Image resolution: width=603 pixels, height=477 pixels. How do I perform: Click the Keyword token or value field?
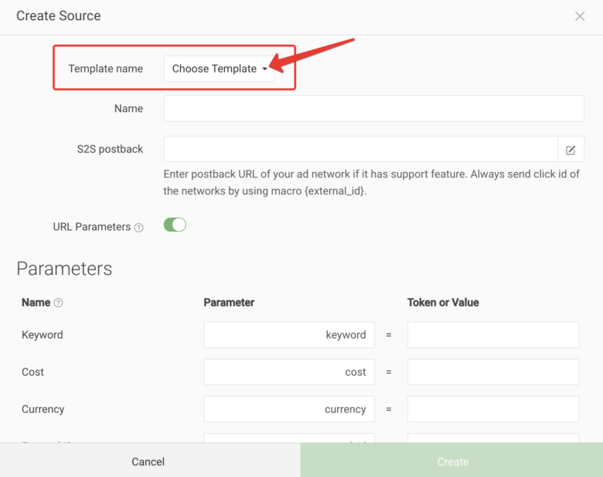point(492,335)
